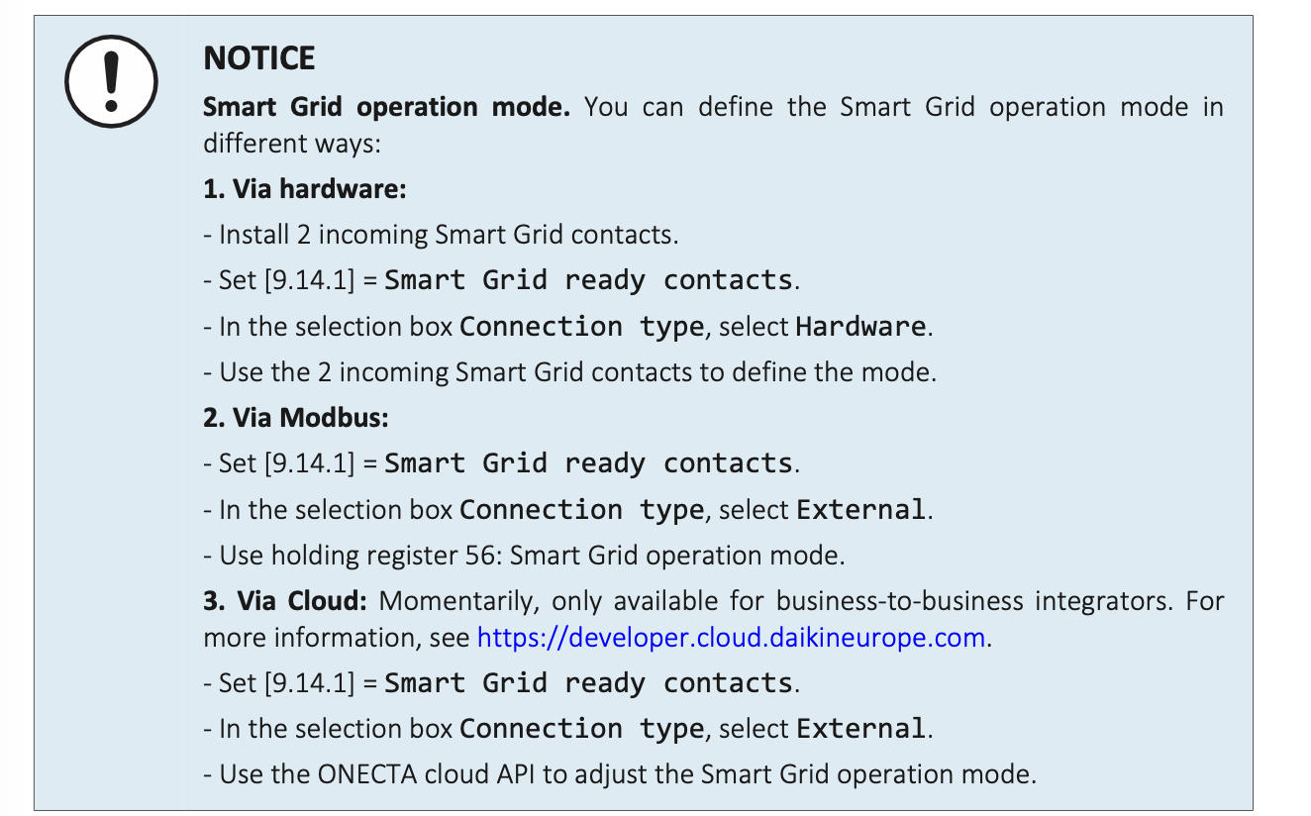The image size is (1311, 816).
Task: Open the developer.cloud.daikineurope.com link
Action: pyautogui.click(x=731, y=637)
